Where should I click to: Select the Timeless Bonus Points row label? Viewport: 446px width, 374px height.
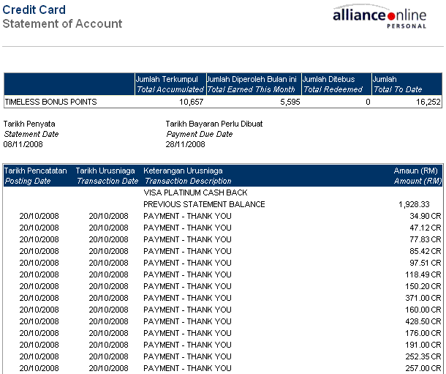(50, 102)
